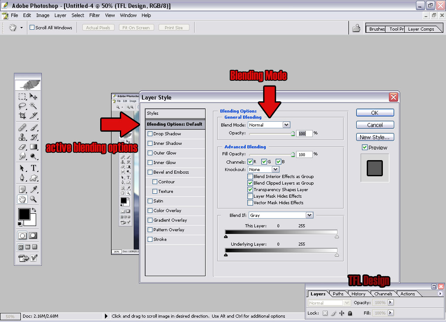Viewport: 446px width, 322px height.
Task: Select the Lasso tool
Action: point(22,106)
